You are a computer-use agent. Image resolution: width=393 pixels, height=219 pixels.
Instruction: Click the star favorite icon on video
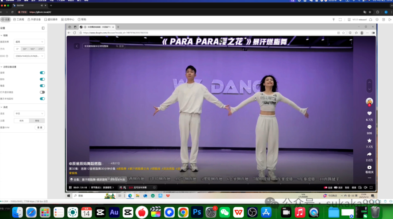click(369, 141)
